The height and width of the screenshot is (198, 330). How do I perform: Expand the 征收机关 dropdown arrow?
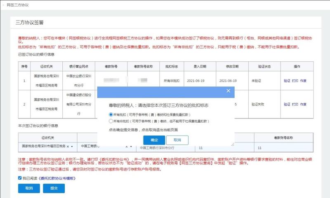pyautogui.click(x=73, y=147)
